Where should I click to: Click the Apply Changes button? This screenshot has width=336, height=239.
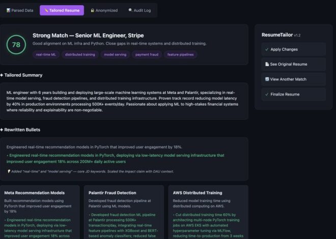pyautogui.click(x=293, y=49)
